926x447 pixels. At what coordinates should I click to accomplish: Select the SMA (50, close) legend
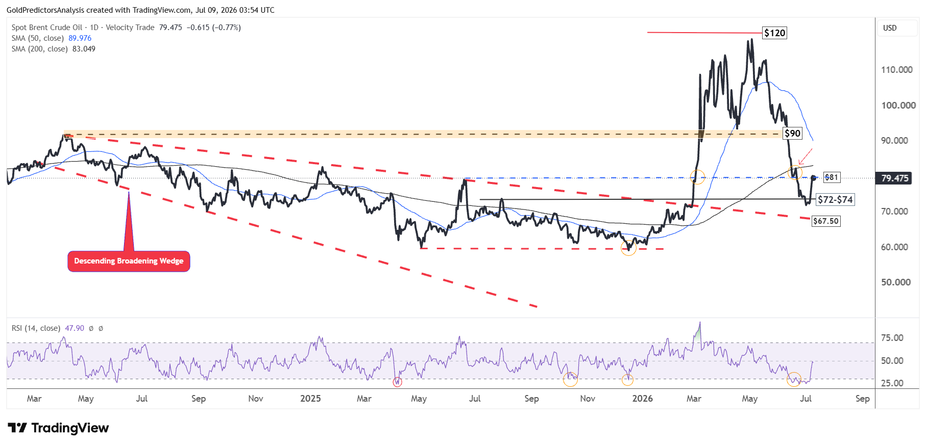(x=38, y=38)
